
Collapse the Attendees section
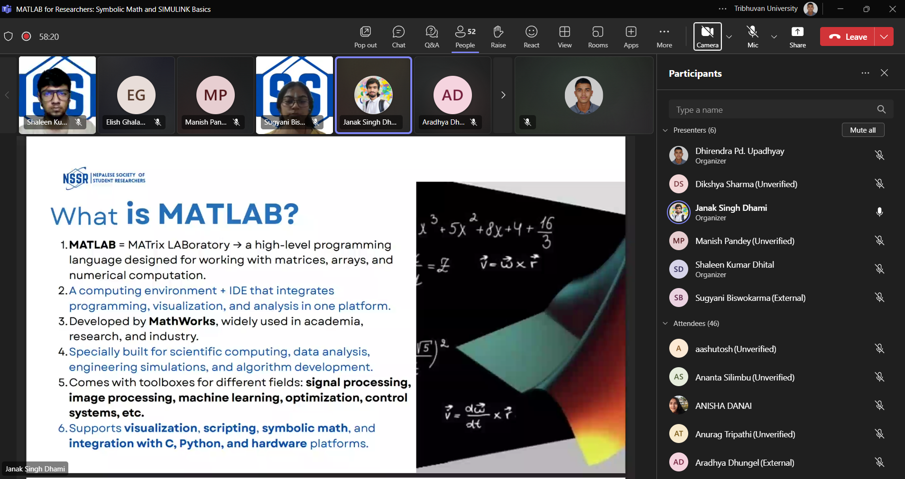[665, 324]
